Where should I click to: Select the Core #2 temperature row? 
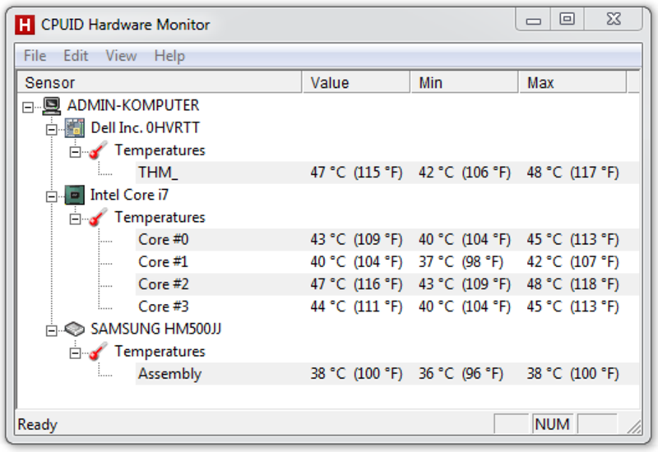pyautogui.click(x=387, y=284)
